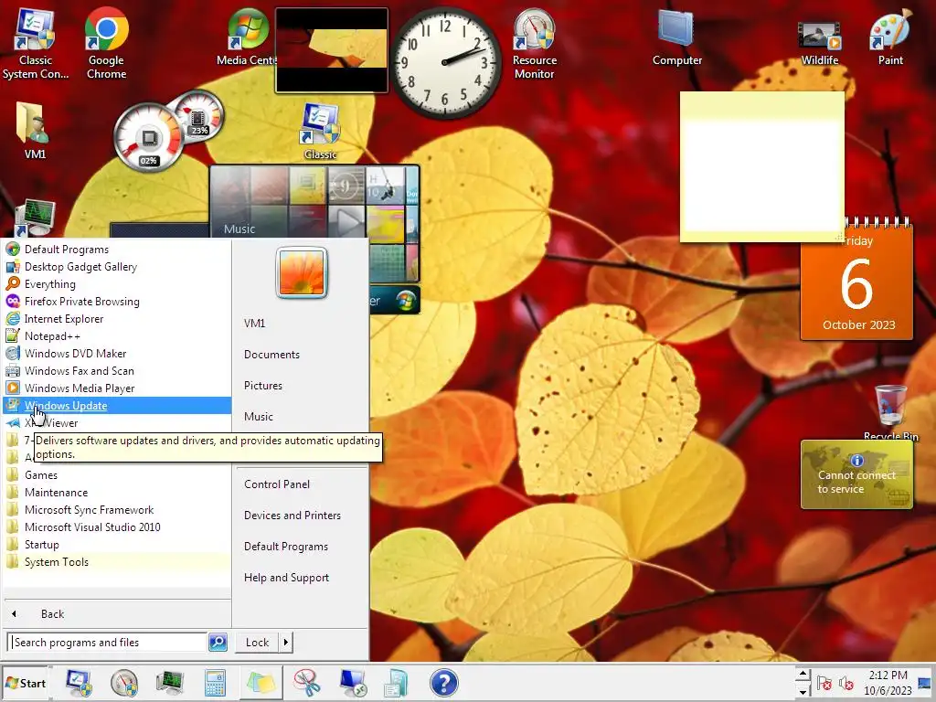
Task: Click the yellow sticky note on desktop
Action: [761, 167]
